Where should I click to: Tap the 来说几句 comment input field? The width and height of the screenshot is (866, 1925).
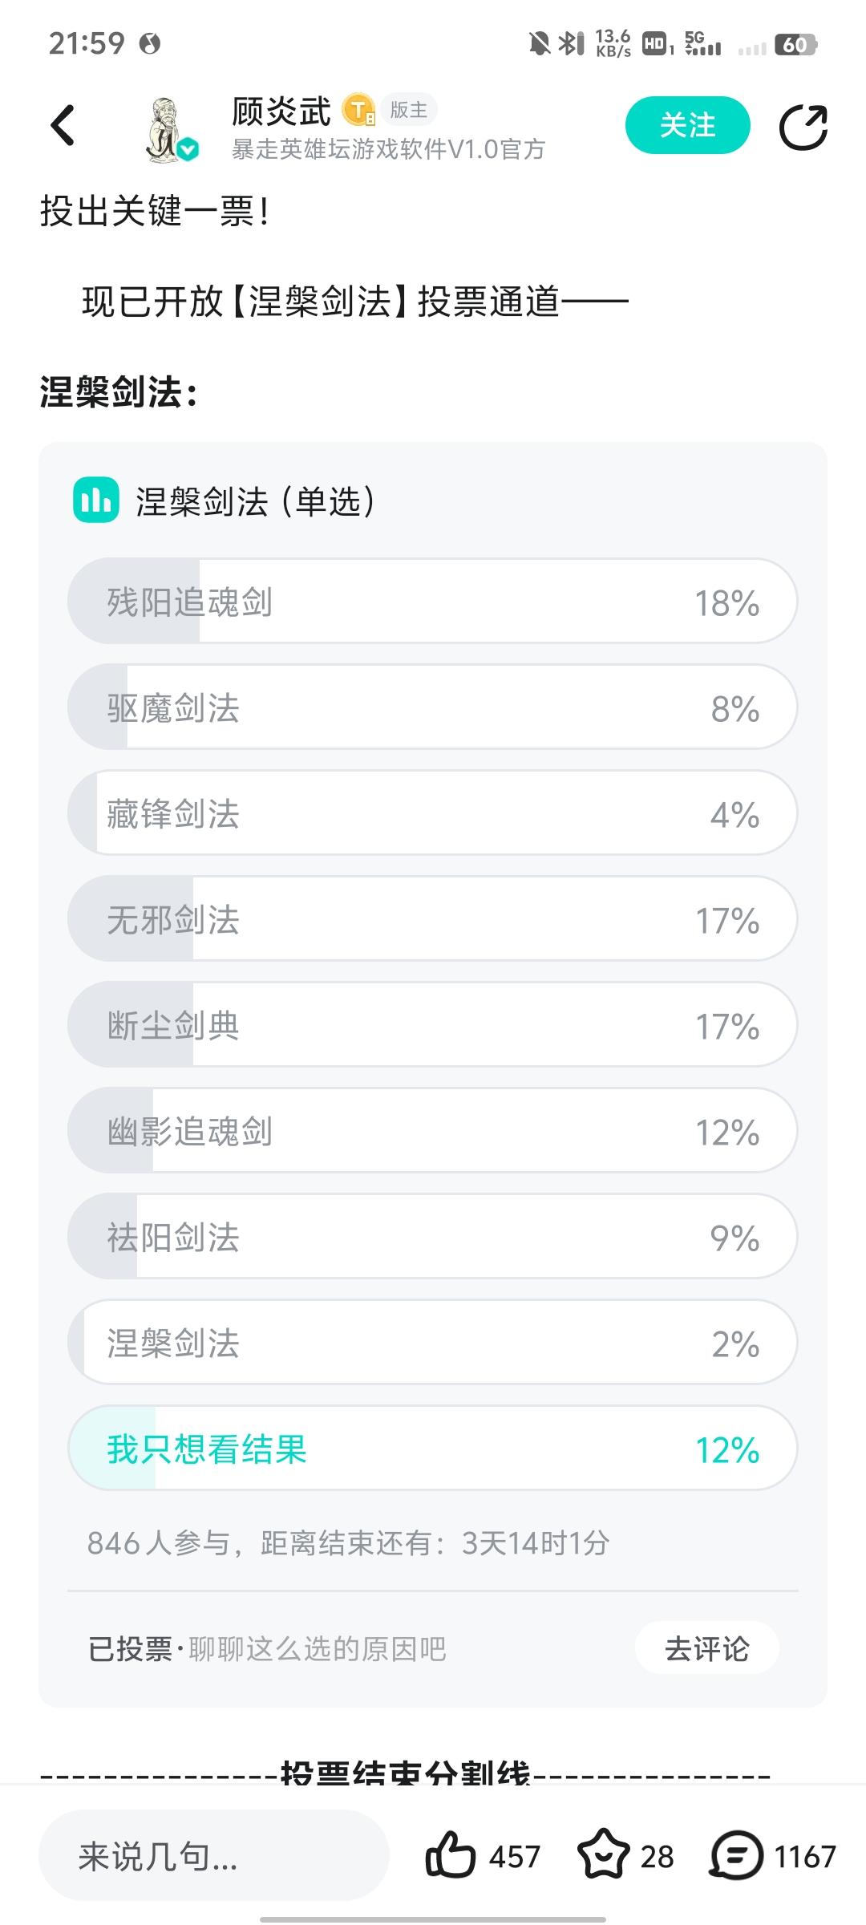click(213, 1855)
